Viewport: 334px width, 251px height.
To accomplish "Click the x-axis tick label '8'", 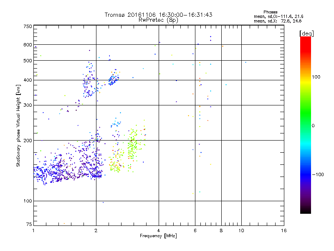I will 221,231.
